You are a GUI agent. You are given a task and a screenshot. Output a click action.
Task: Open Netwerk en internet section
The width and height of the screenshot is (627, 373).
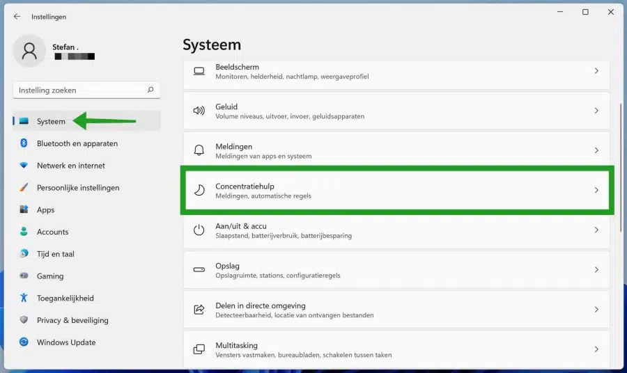86,166
